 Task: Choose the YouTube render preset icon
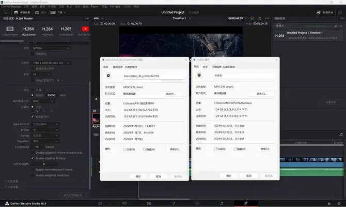tap(85, 29)
